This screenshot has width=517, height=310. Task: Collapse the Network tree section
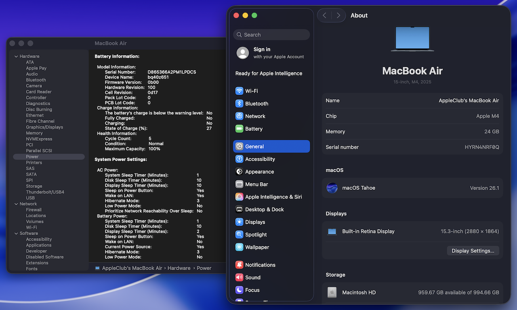[17, 204]
